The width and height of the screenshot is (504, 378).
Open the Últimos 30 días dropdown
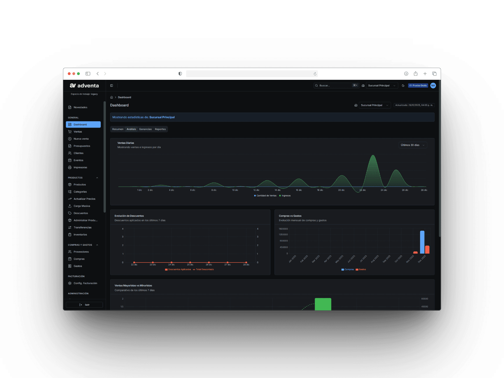(x=413, y=145)
